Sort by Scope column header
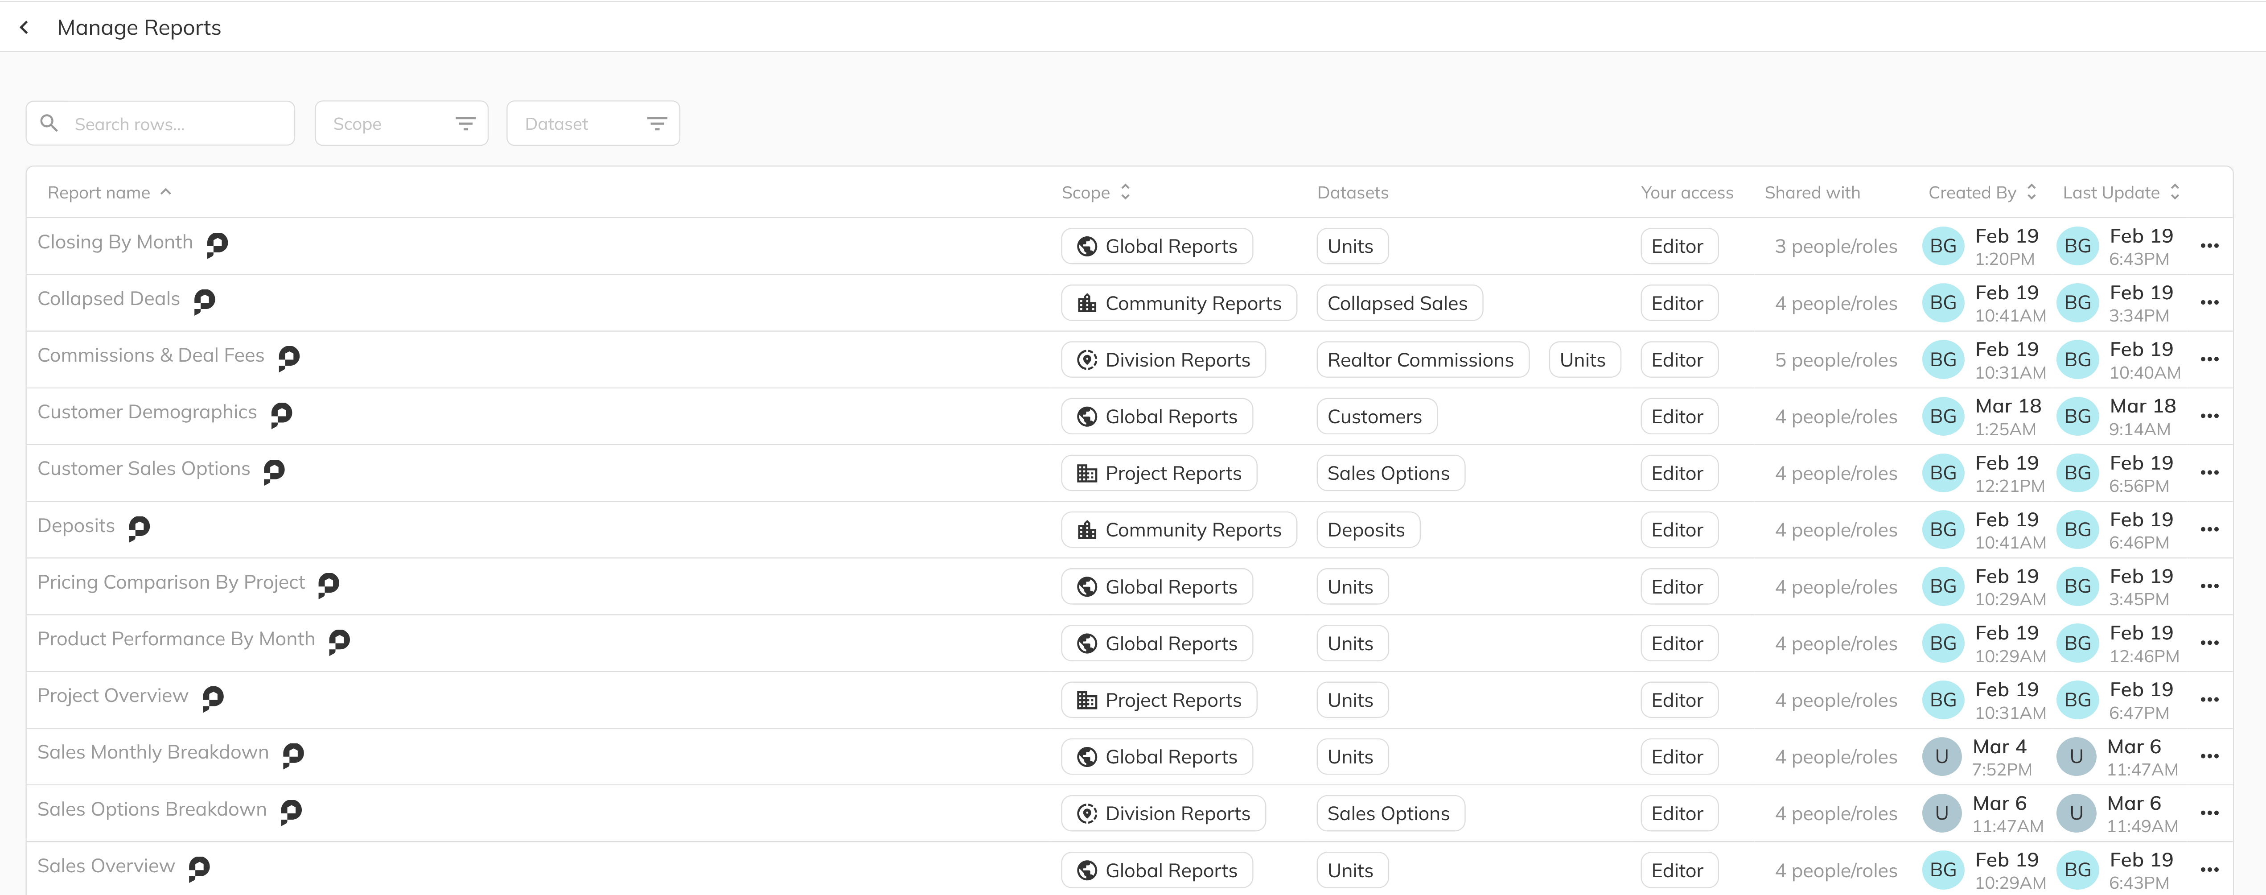The image size is (2266, 895). (x=1095, y=193)
